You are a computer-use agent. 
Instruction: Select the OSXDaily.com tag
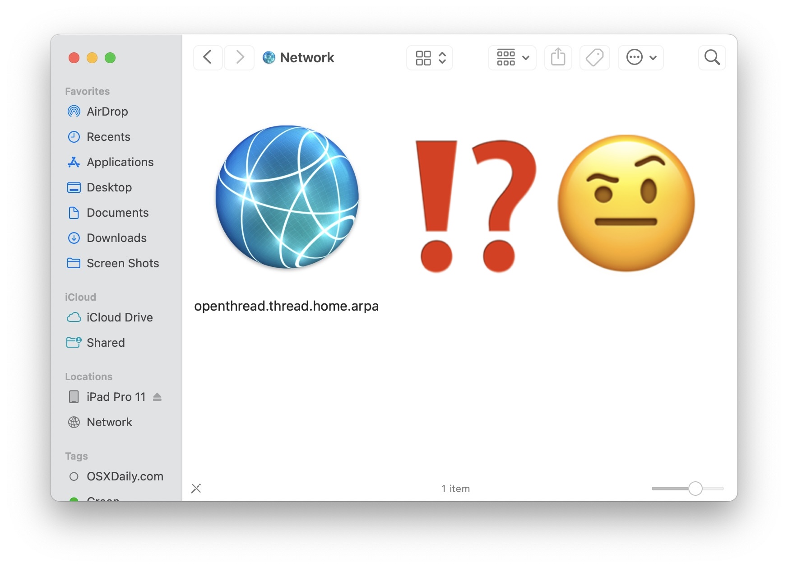(x=125, y=476)
